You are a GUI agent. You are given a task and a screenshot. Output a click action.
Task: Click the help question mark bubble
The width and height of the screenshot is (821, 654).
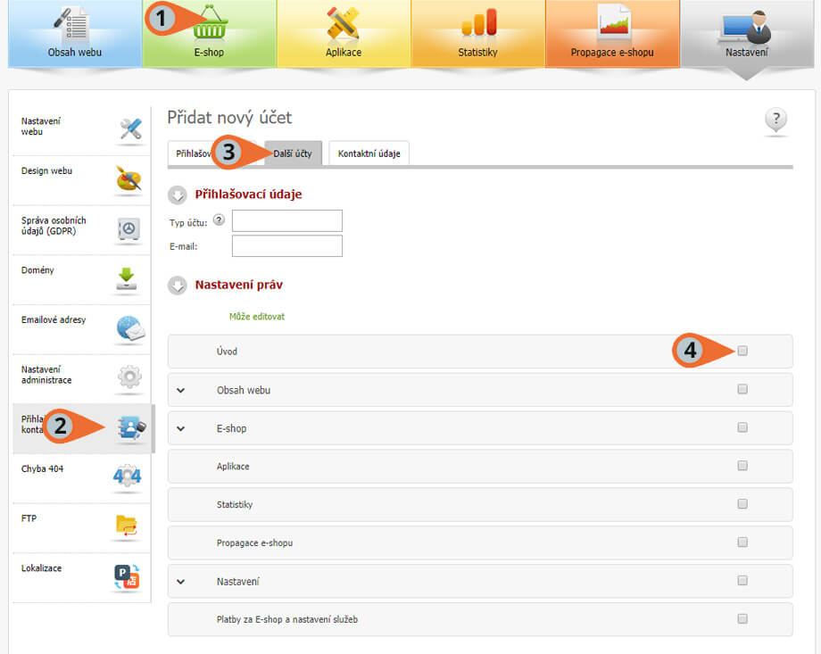point(775,121)
